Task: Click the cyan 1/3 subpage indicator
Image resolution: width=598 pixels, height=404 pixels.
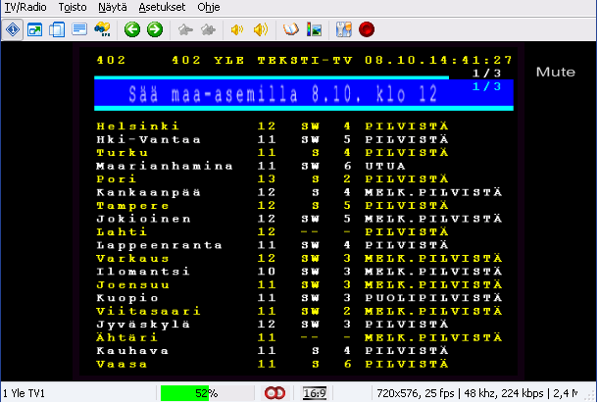Action: [x=486, y=86]
